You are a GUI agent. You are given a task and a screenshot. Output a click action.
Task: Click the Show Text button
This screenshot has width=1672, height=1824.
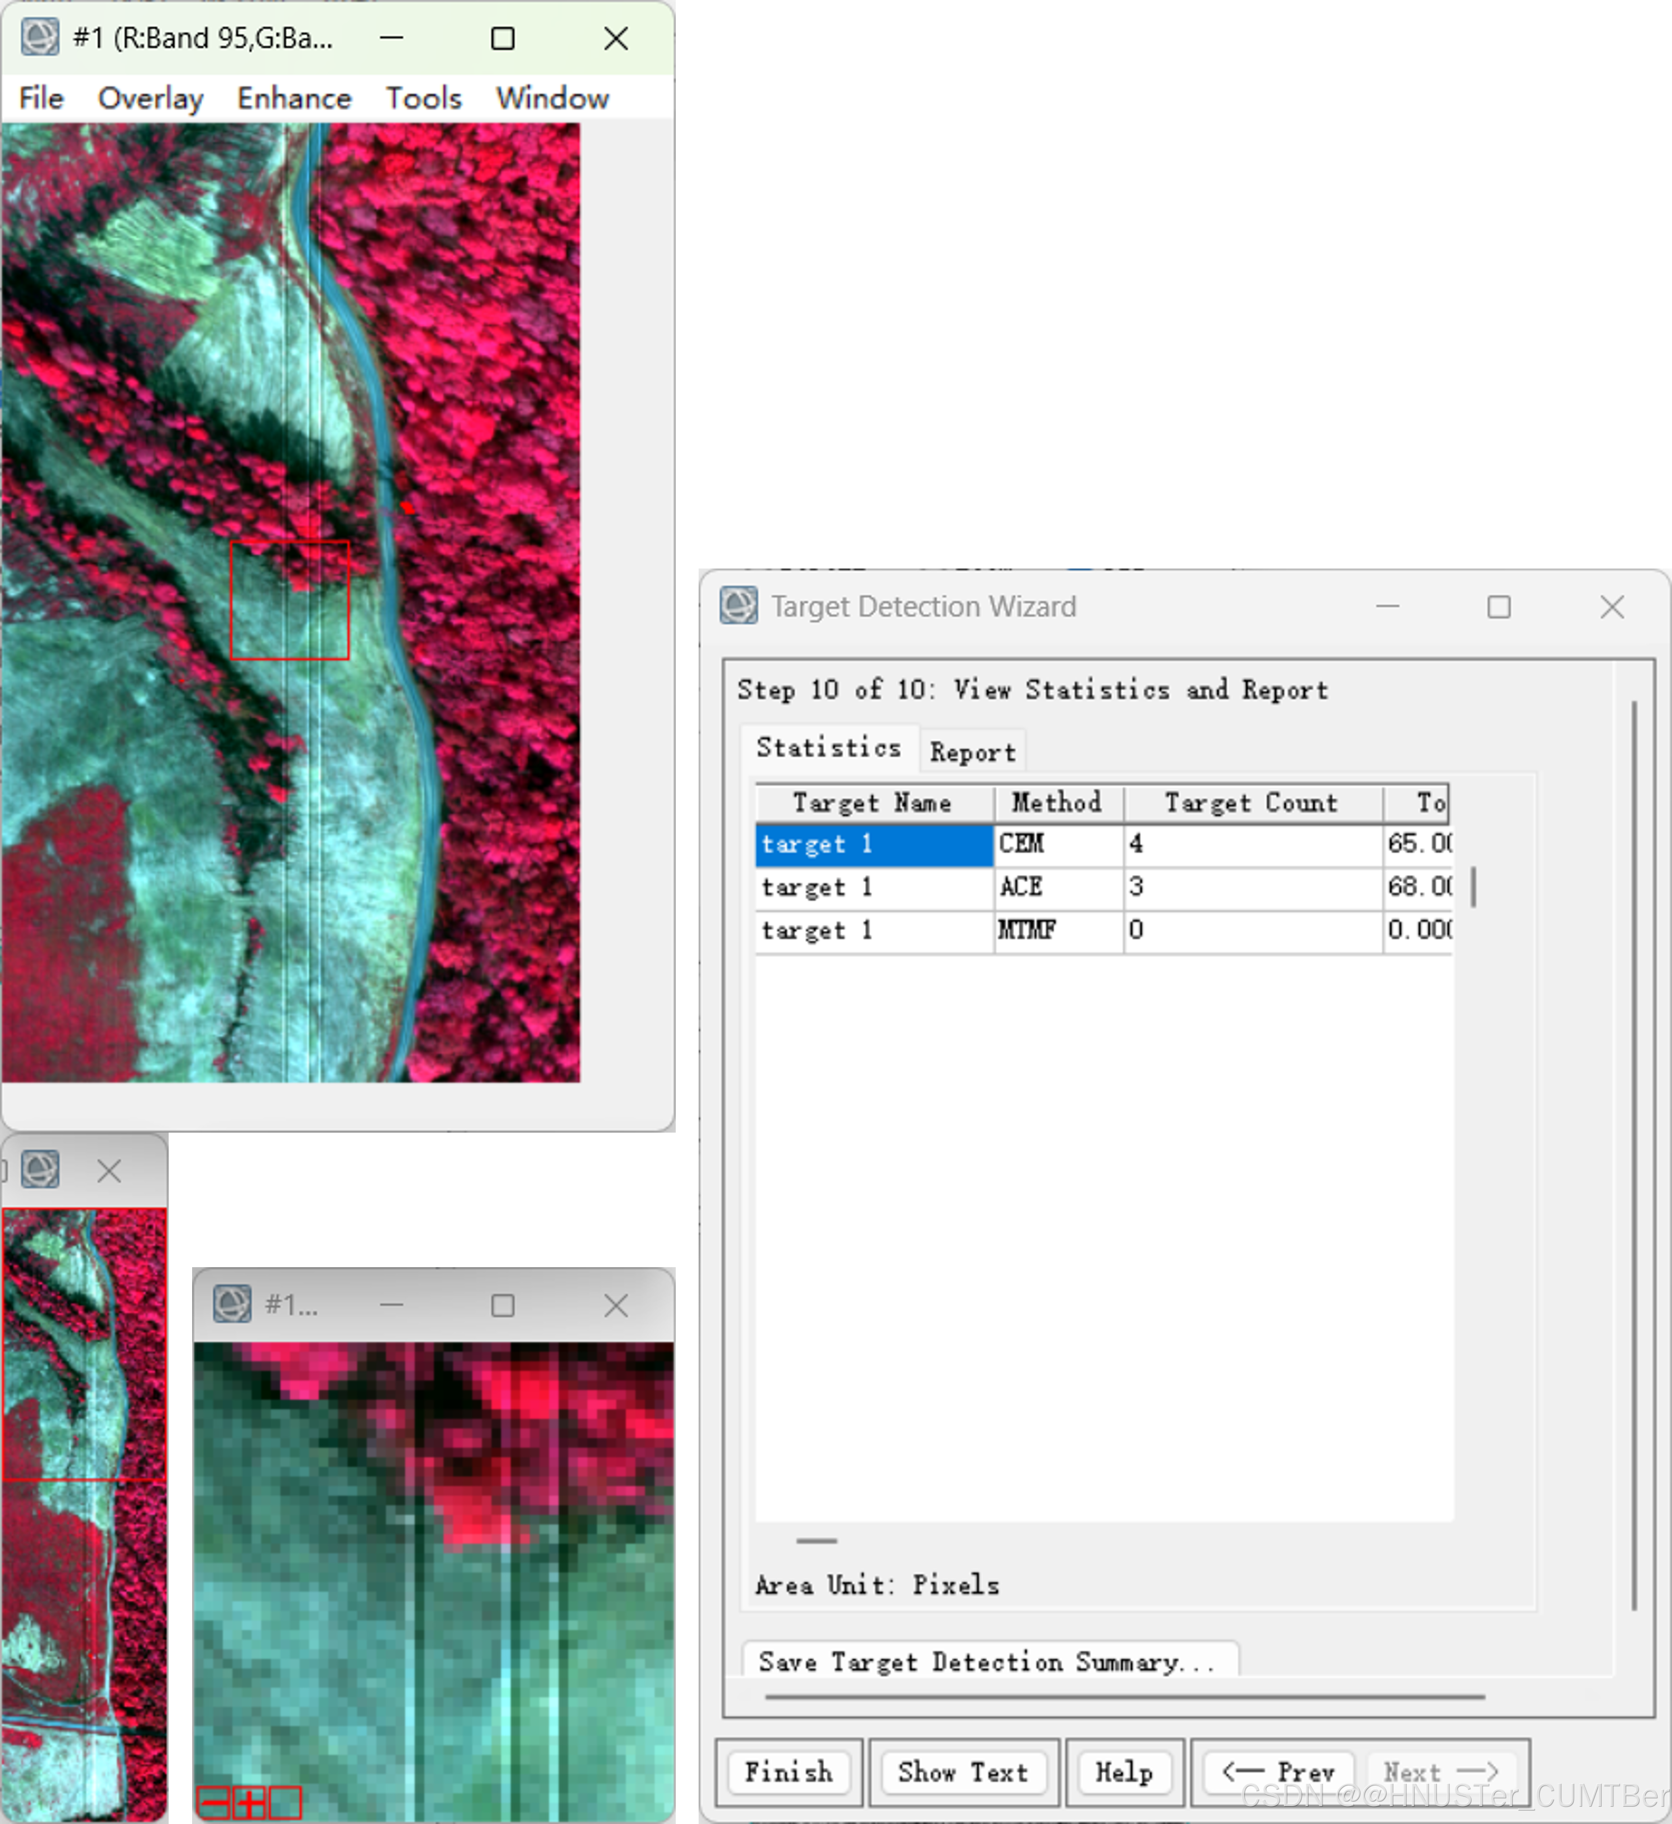pyautogui.click(x=963, y=1772)
